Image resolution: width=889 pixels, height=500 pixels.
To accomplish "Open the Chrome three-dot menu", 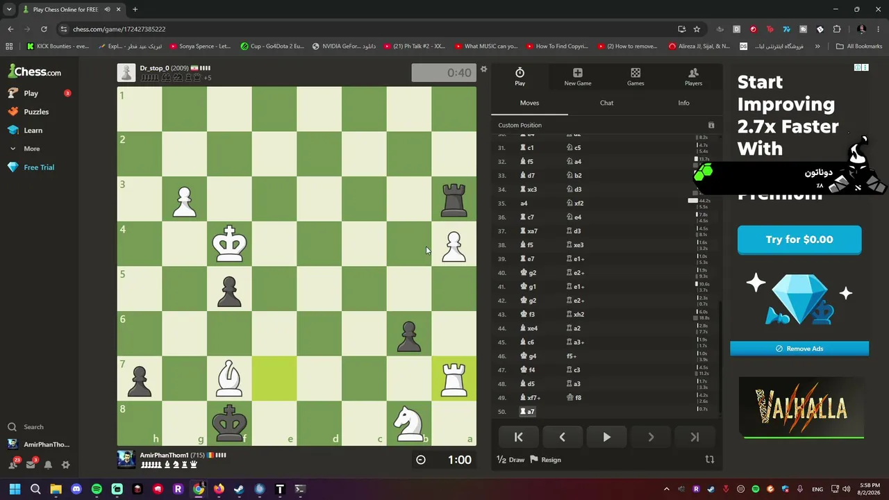I will coord(879,29).
